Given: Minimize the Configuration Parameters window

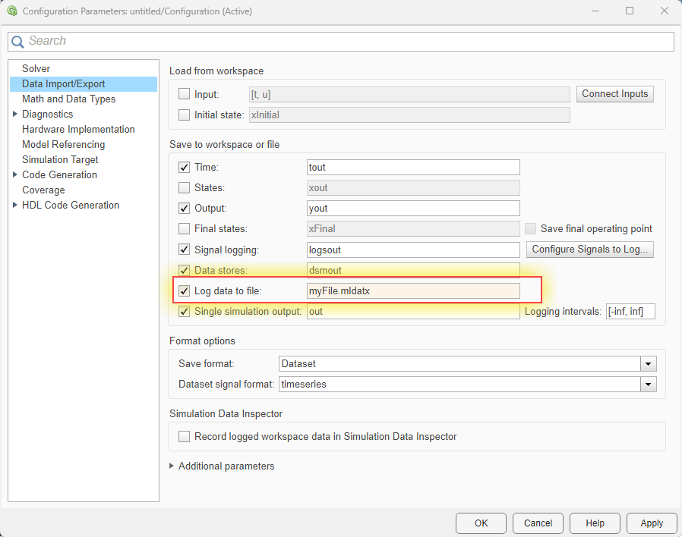Looking at the screenshot, I should 595,11.
